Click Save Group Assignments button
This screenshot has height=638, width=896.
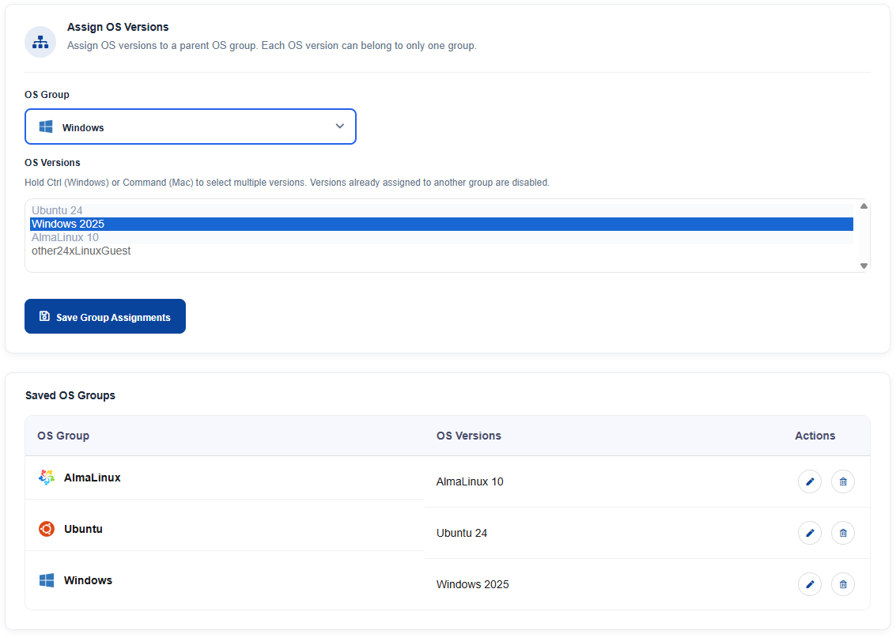pos(105,316)
